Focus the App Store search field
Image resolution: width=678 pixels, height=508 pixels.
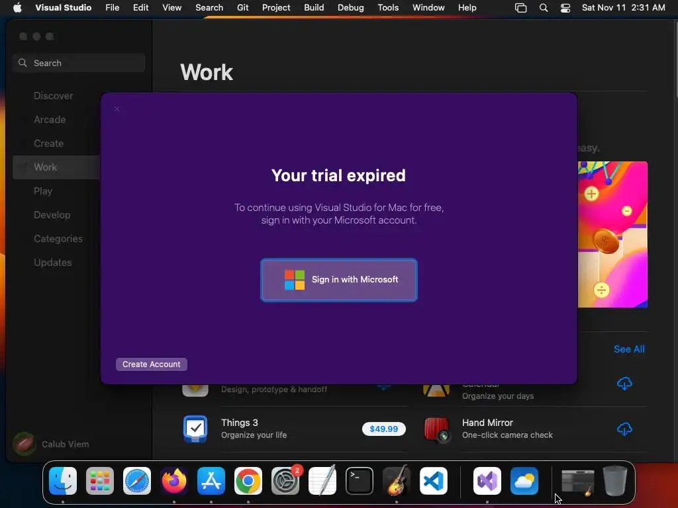coord(79,63)
